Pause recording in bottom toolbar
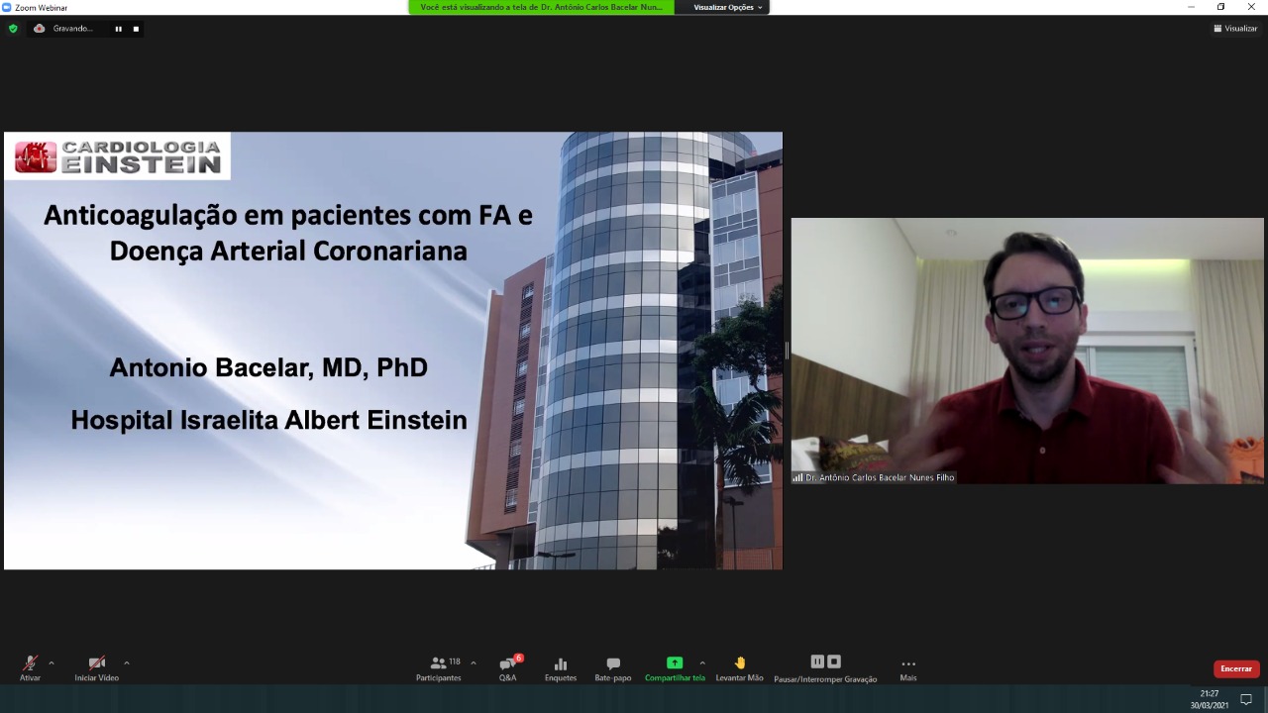The height and width of the screenshot is (713, 1268). click(817, 662)
